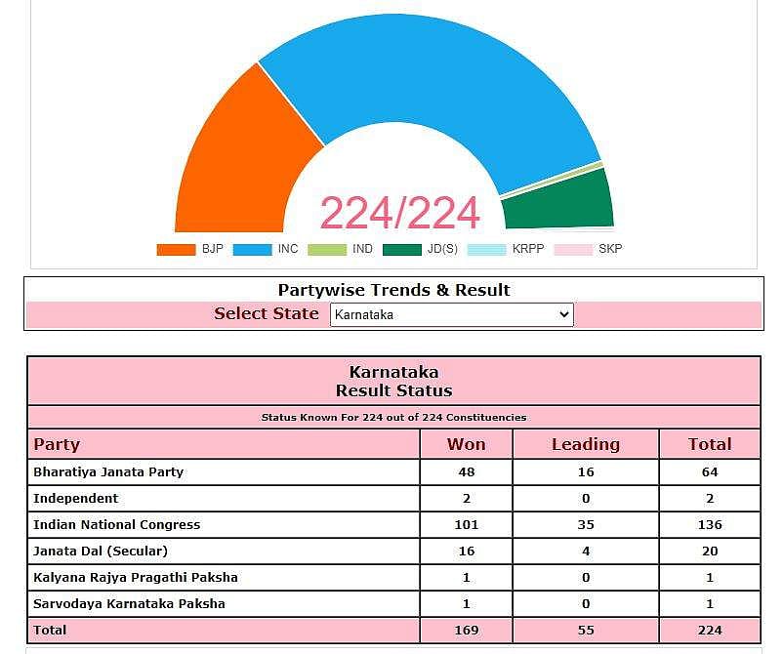Click the Won column header

pos(466,444)
